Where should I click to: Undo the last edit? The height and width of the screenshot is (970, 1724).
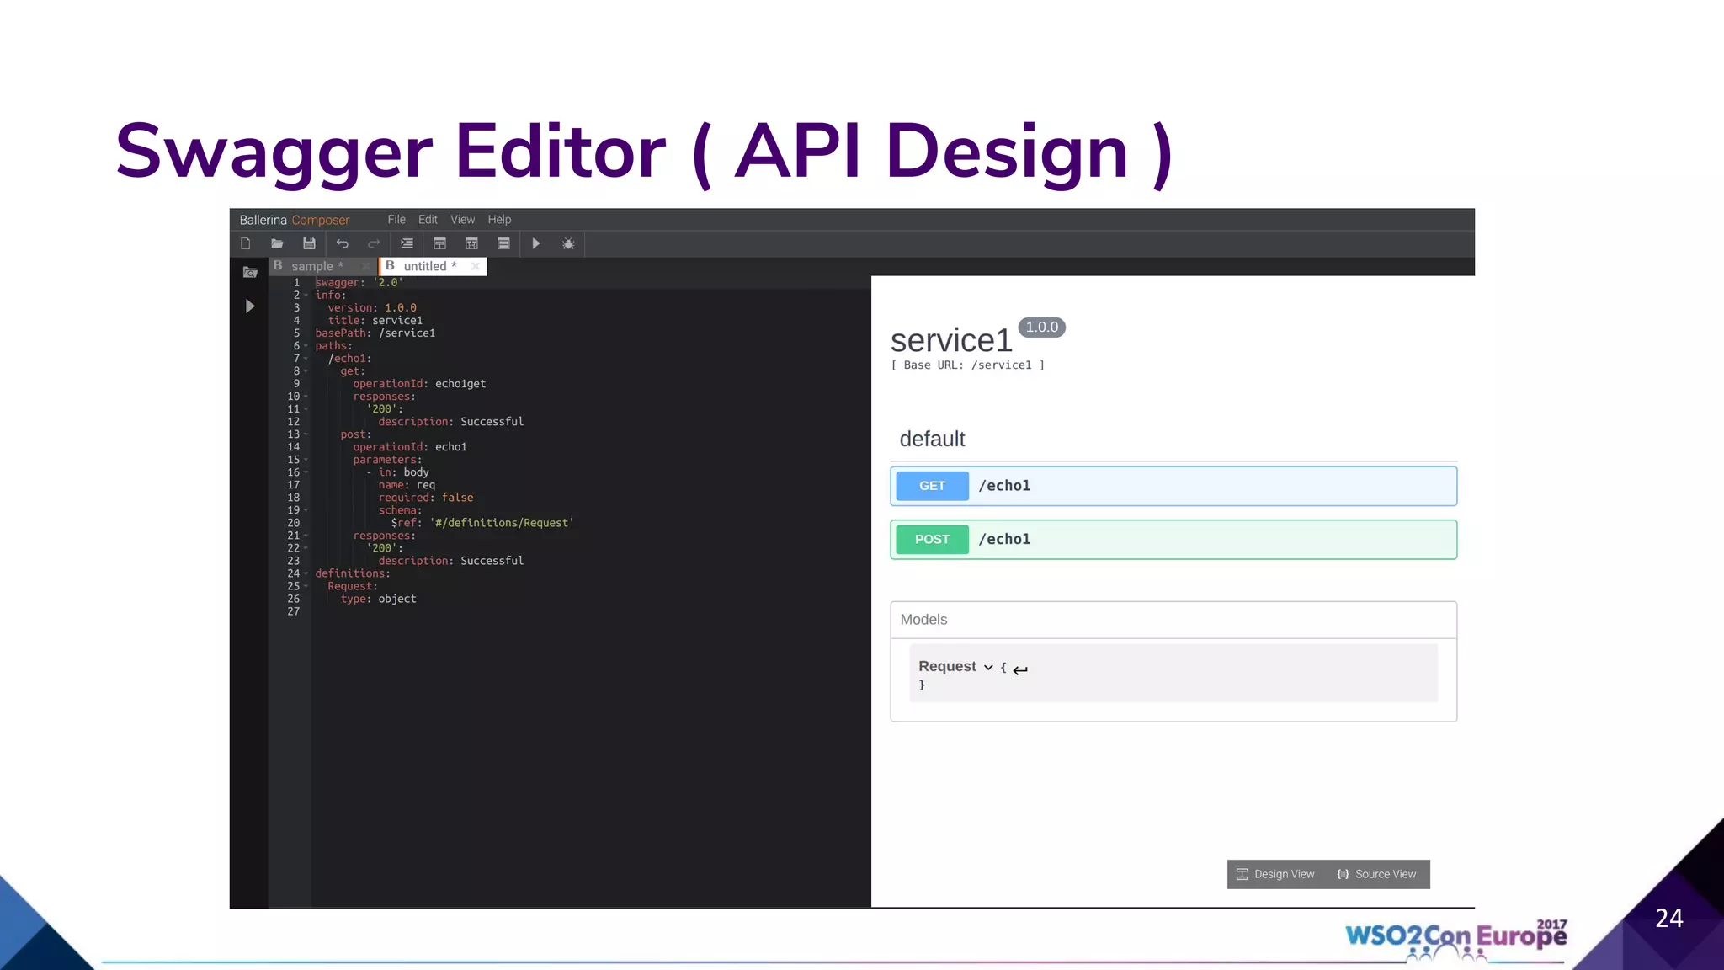[x=342, y=243]
